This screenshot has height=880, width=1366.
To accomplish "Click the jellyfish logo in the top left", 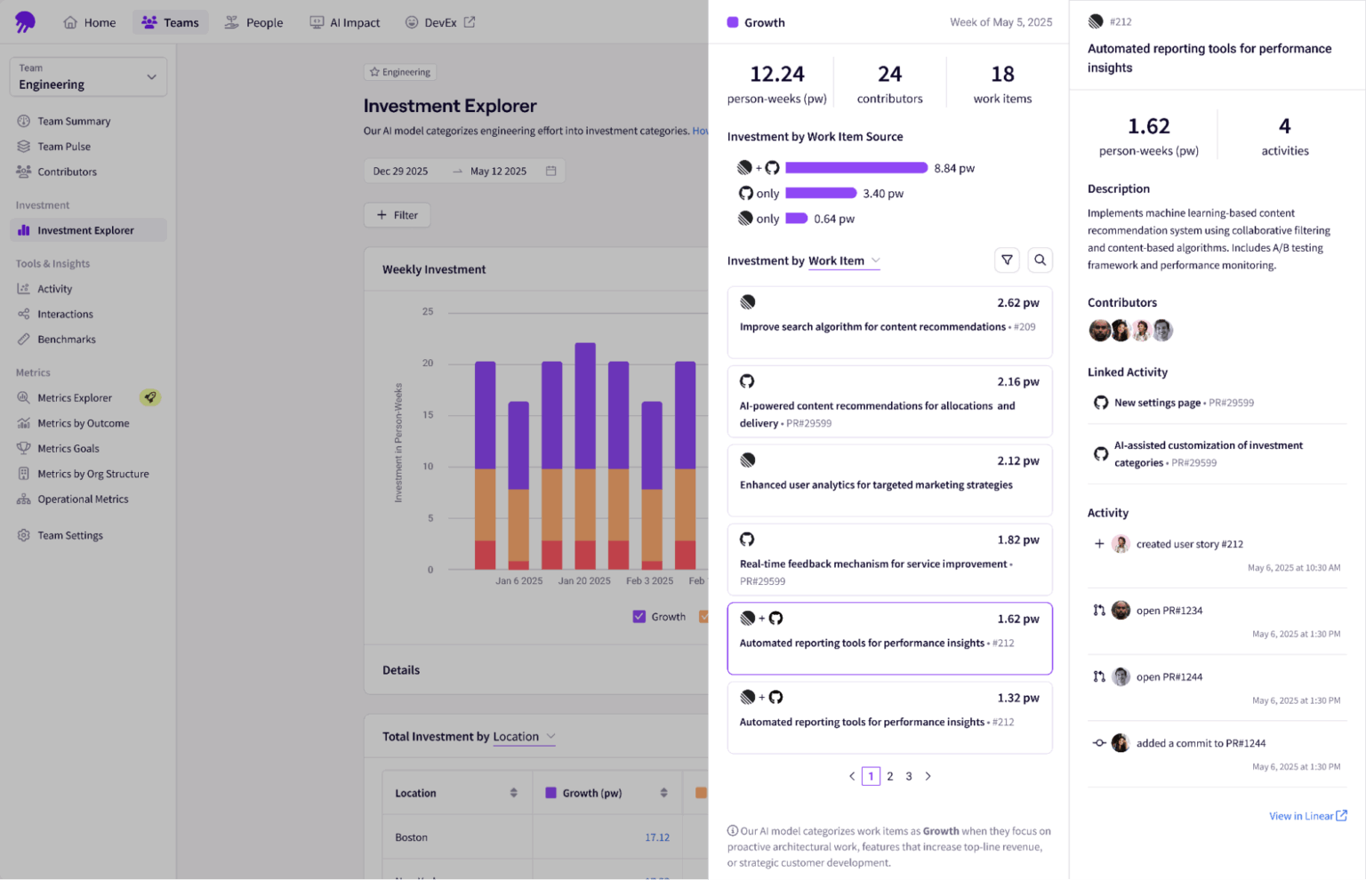I will pos(25,21).
